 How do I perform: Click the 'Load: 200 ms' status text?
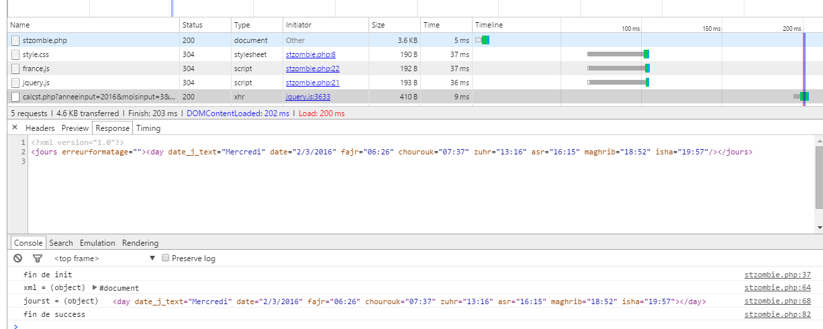pos(322,113)
